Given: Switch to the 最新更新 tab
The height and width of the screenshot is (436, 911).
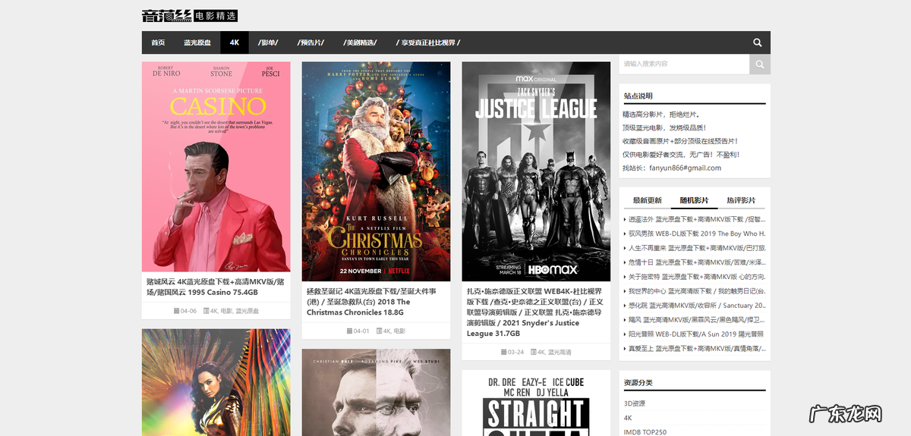Looking at the screenshot, I should (x=648, y=201).
